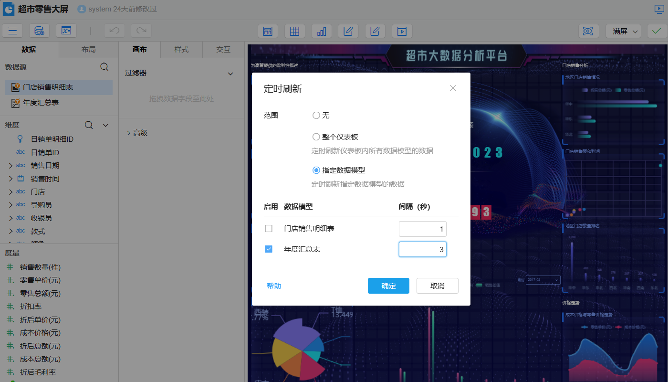Image resolution: width=668 pixels, height=382 pixels.
Task: Select the play/presentation icon in the toolbar
Action: (x=402, y=31)
